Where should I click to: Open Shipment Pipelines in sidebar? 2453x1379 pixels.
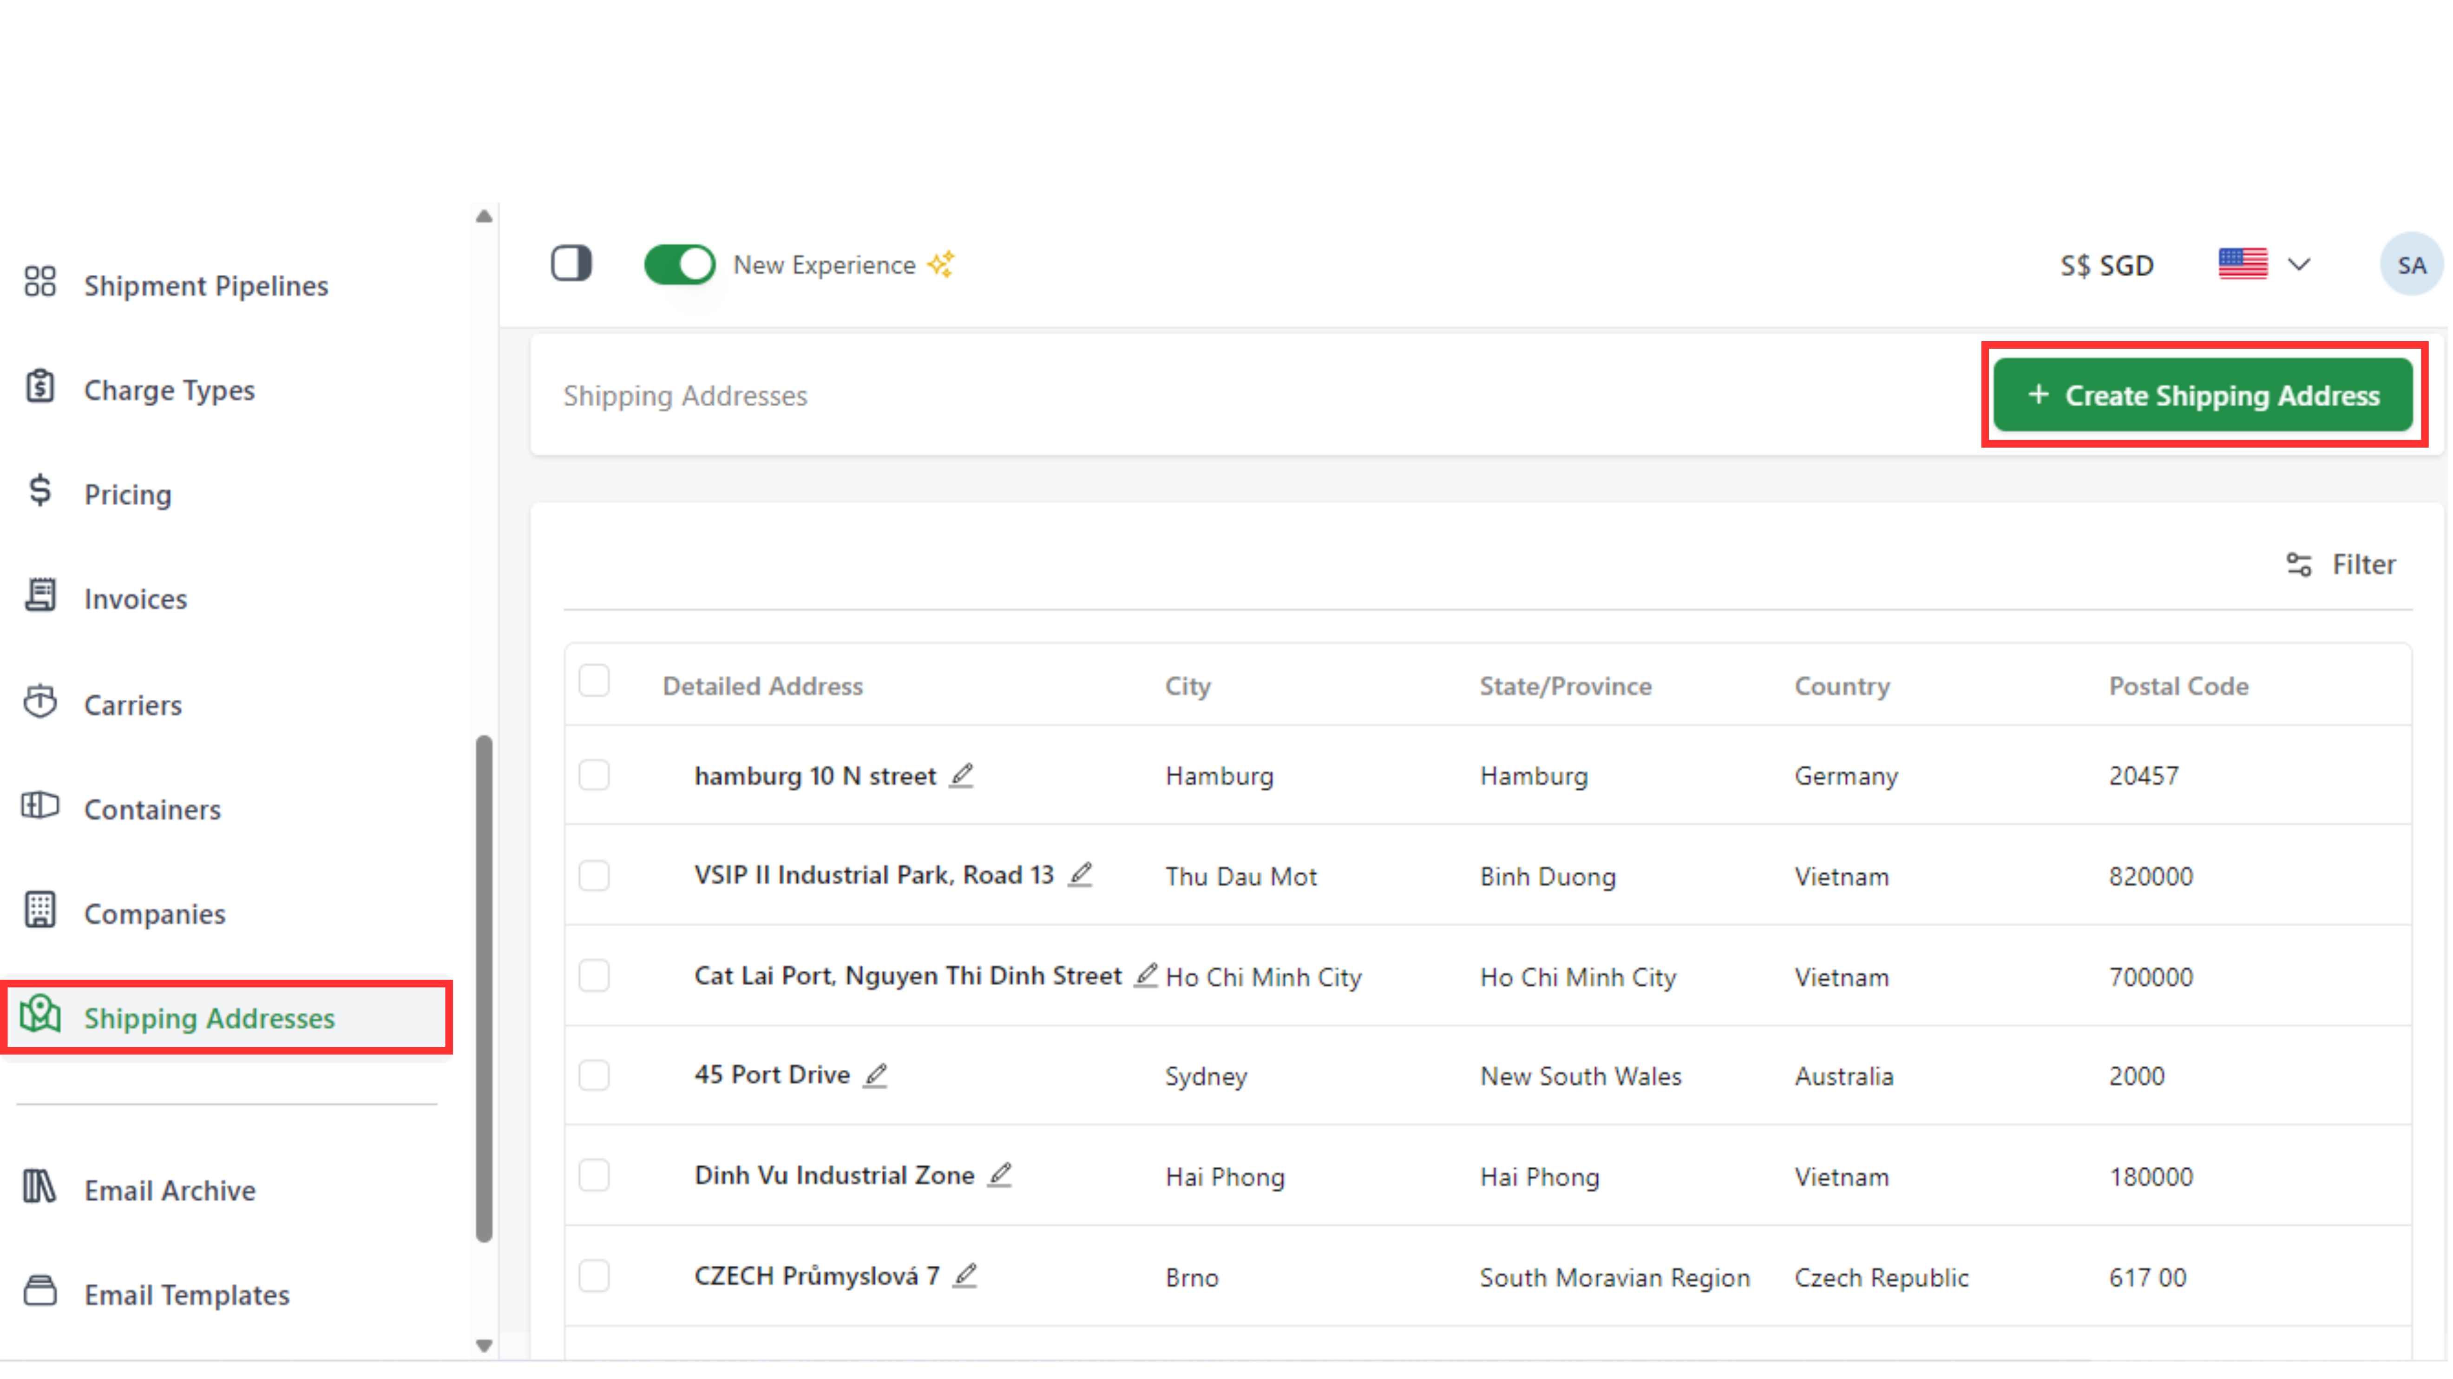[x=206, y=286]
